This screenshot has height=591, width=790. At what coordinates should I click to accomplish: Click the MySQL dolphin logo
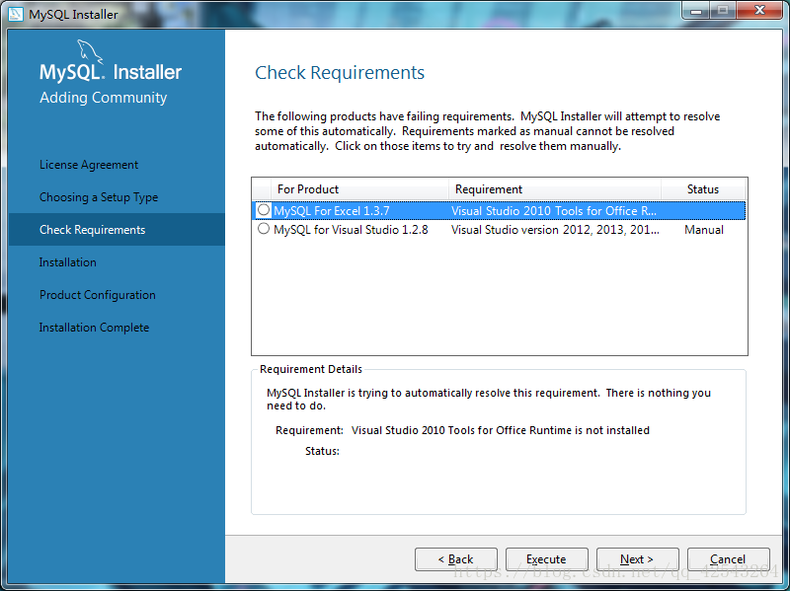pyautogui.click(x=89, y=52)
